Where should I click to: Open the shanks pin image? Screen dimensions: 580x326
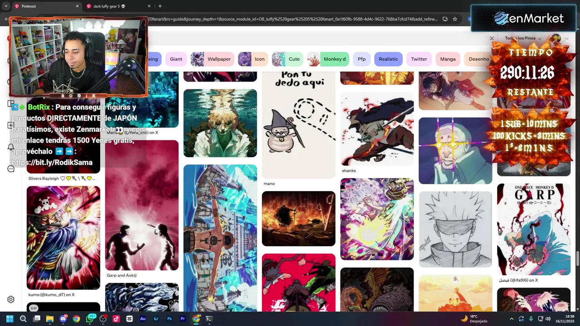[x=377, y=129]
